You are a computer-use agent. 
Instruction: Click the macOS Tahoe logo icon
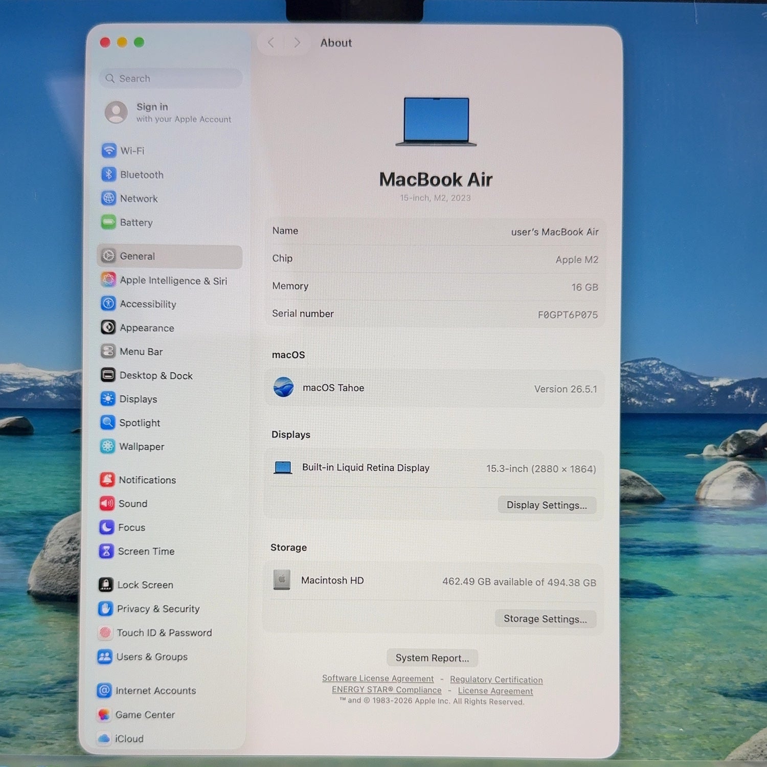pos(283,387)
